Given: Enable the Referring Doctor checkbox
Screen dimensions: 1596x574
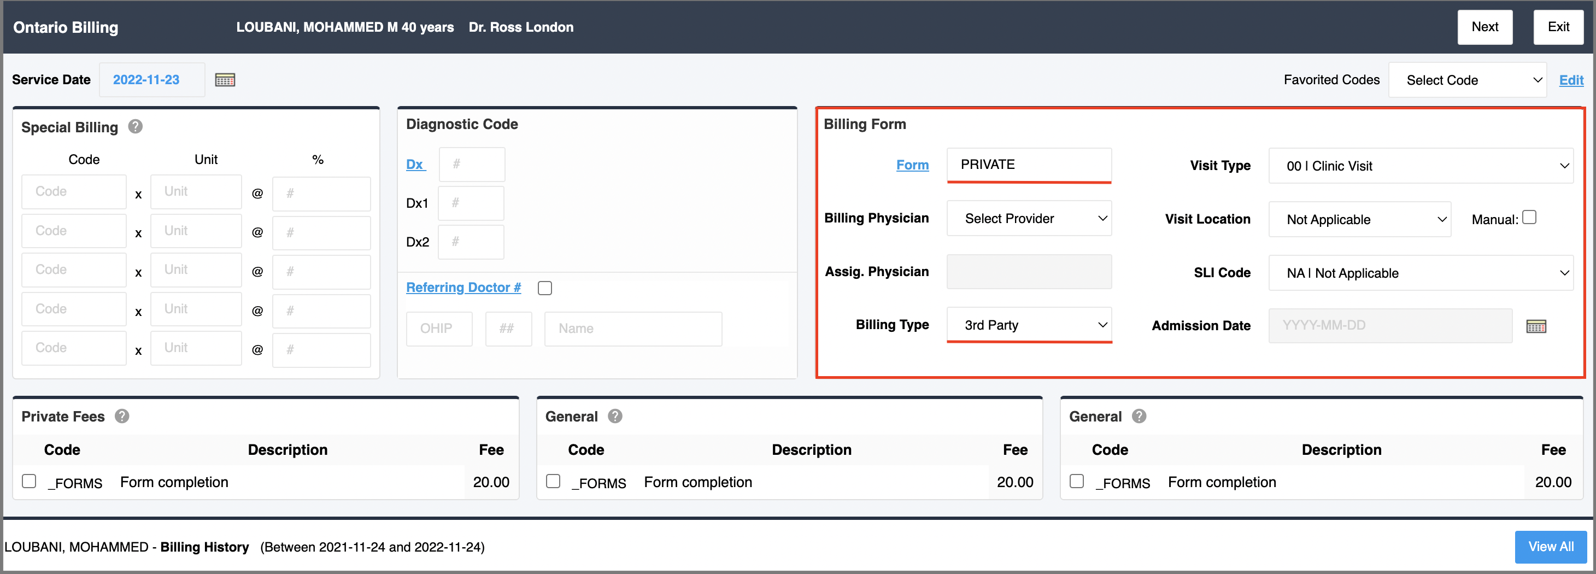Looking at the screenshot, I should pyautogui.click(x=544, y=287).
